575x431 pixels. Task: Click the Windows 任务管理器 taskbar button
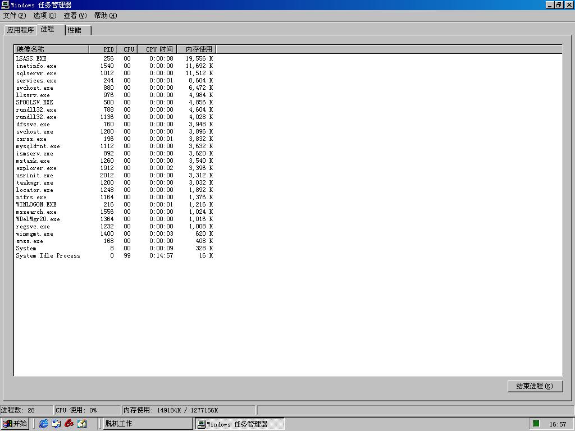pos(239,424)
